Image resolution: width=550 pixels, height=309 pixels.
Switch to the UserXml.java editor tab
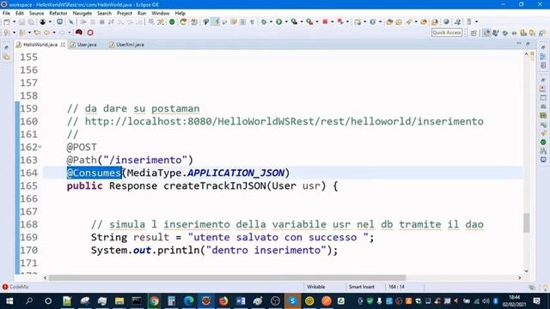[x=126, y=45]
